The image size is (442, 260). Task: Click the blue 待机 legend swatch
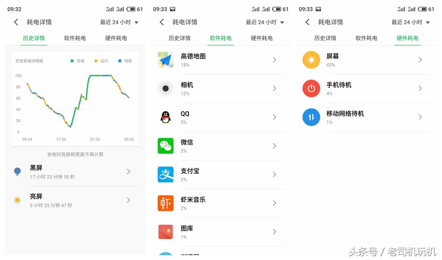(x=120, y=61)
